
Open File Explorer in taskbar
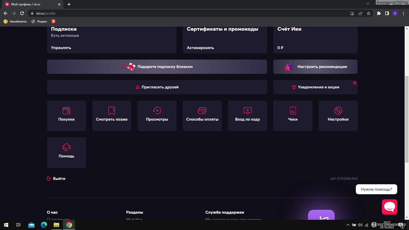(56, 225)
